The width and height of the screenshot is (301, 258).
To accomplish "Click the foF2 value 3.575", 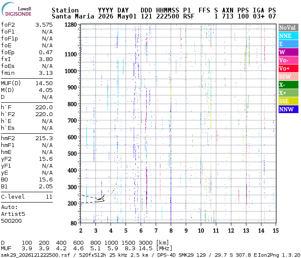I will coord(44,25).
